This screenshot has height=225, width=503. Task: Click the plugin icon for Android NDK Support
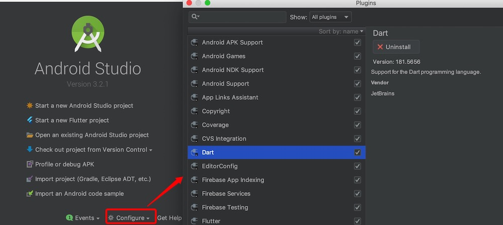pyautogui.click(x=194, y=70)
